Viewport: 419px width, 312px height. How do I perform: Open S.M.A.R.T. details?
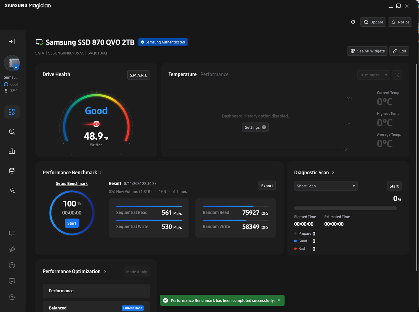(x=139, y=75)
